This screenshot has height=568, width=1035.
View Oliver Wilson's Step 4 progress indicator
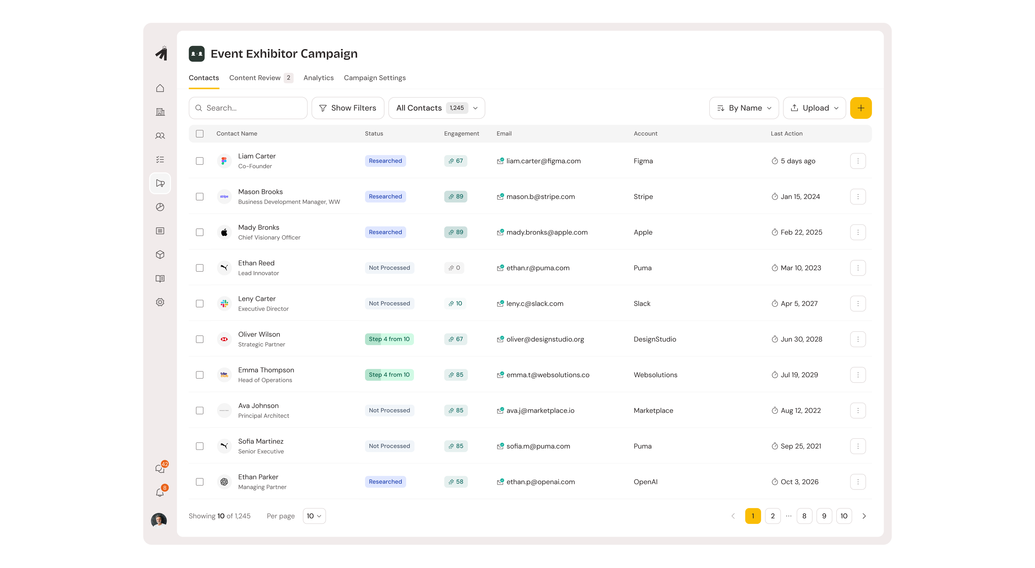point(389,339)
